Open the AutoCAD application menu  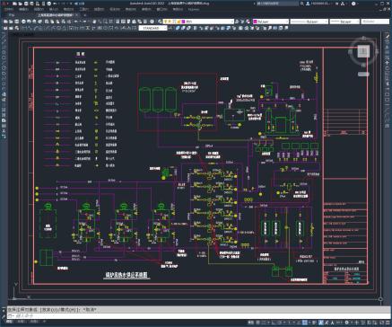point(4,4)
